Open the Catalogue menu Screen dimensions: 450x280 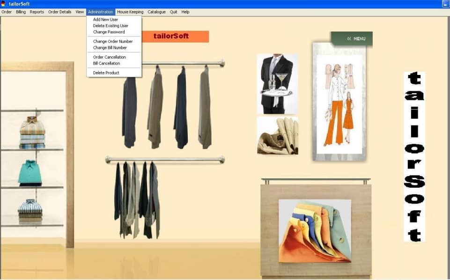click(156, 12)
